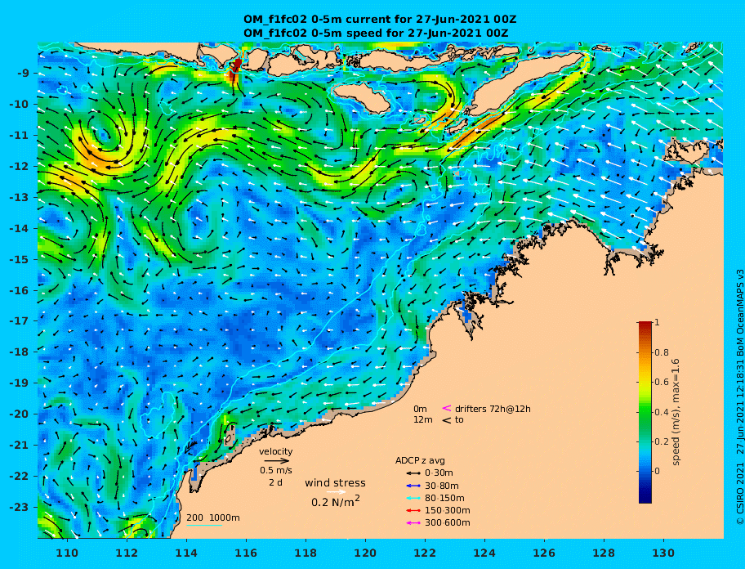Click the '0-30m' depth label
The height and width of the screenshot is (569, 745).
(x=439, y=473)
